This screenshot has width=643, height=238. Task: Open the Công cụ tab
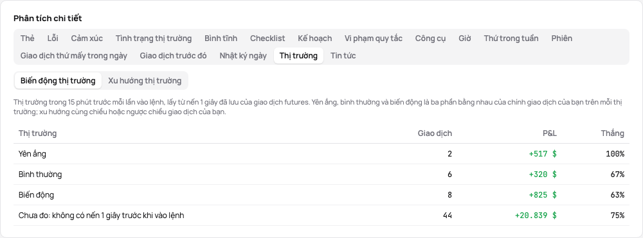[430, 38]
